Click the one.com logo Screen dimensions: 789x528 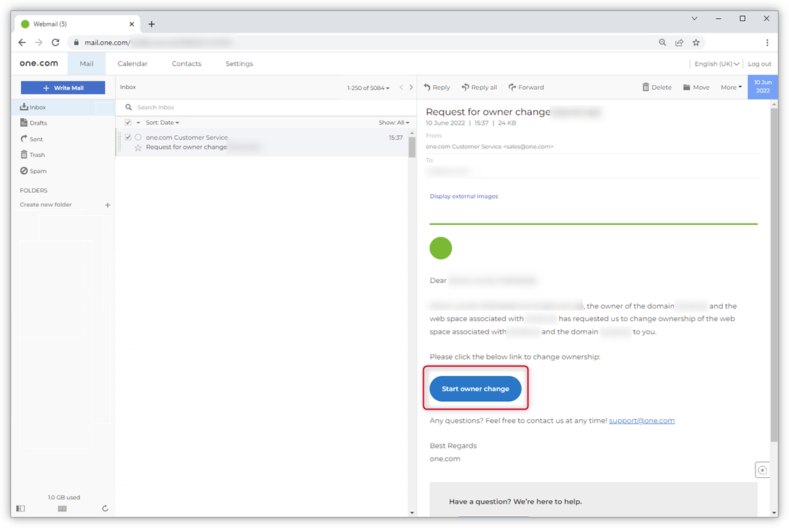[x=39, y=63]
